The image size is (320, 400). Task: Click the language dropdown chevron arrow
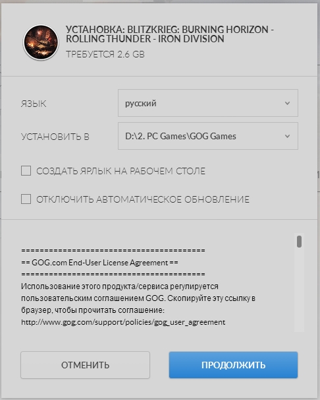[x=287, y=104]
